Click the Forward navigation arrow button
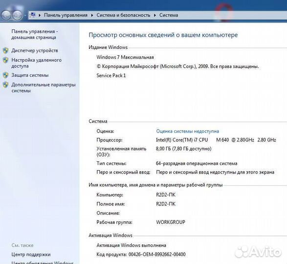287x264 pixels. pos(17,15)
